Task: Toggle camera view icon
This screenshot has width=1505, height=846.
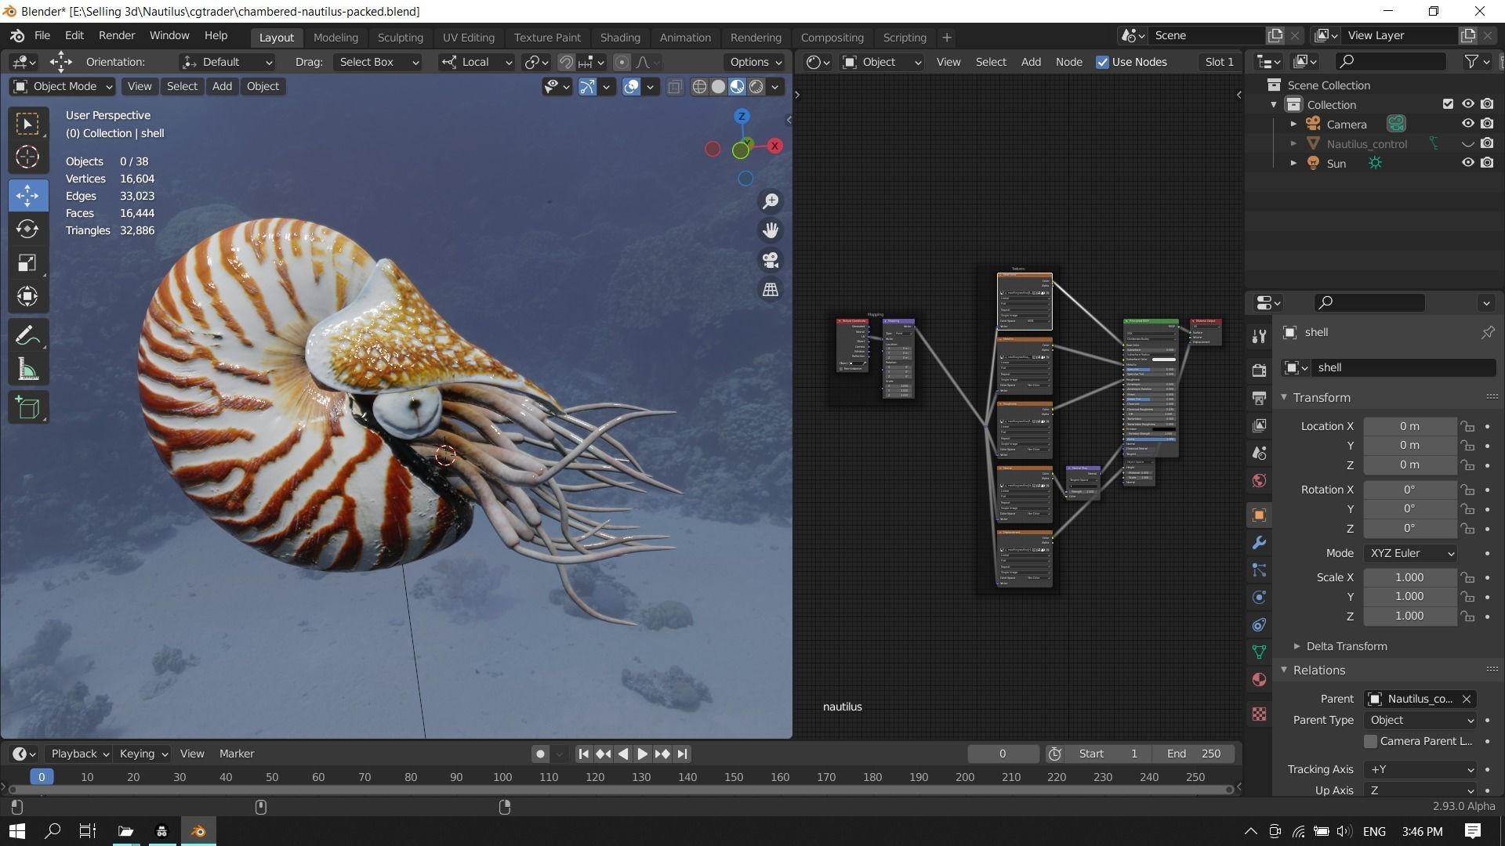Action: tap(771, 260)
